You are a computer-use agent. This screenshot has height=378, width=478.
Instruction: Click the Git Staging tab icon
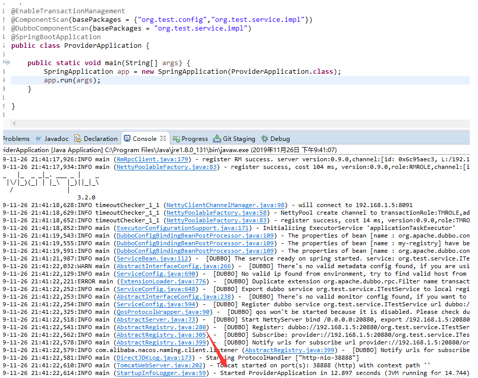point(217,138)
